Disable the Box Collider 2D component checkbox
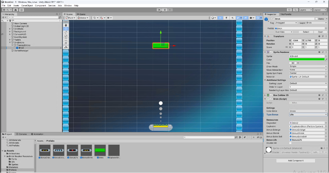 coord(271,95)
